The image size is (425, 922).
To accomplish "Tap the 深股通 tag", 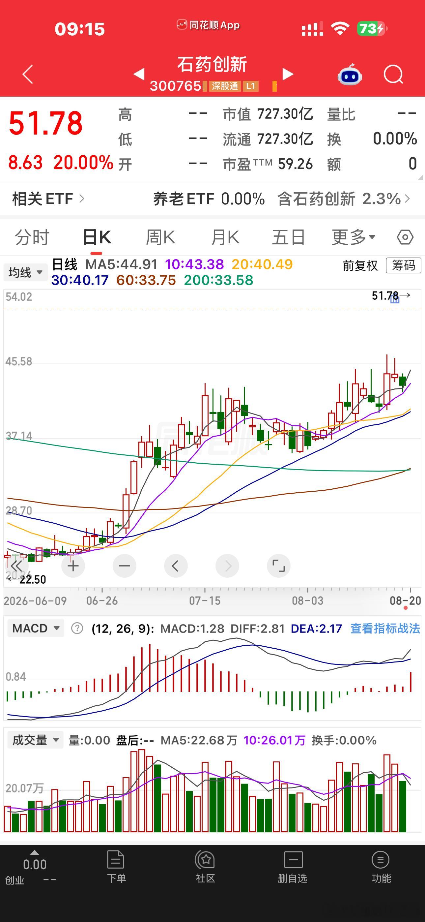I will tap(225, 86).
